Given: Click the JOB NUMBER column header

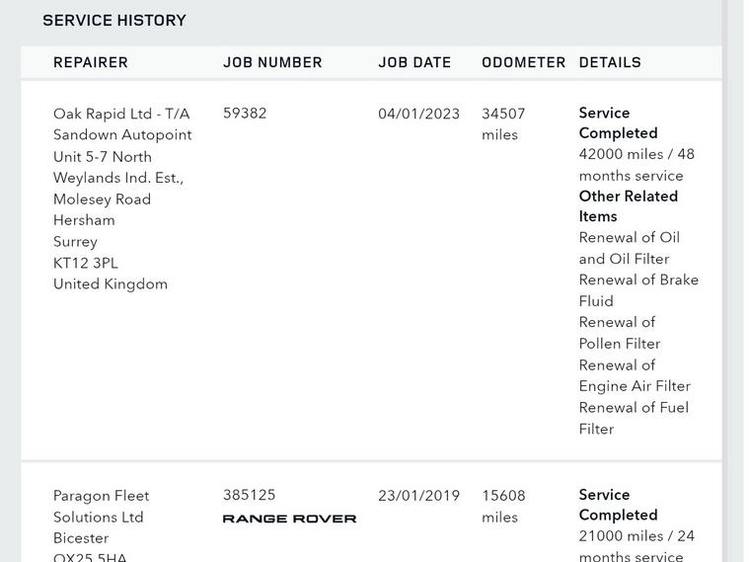Looking at the screenshot, I should coord(272,62).
